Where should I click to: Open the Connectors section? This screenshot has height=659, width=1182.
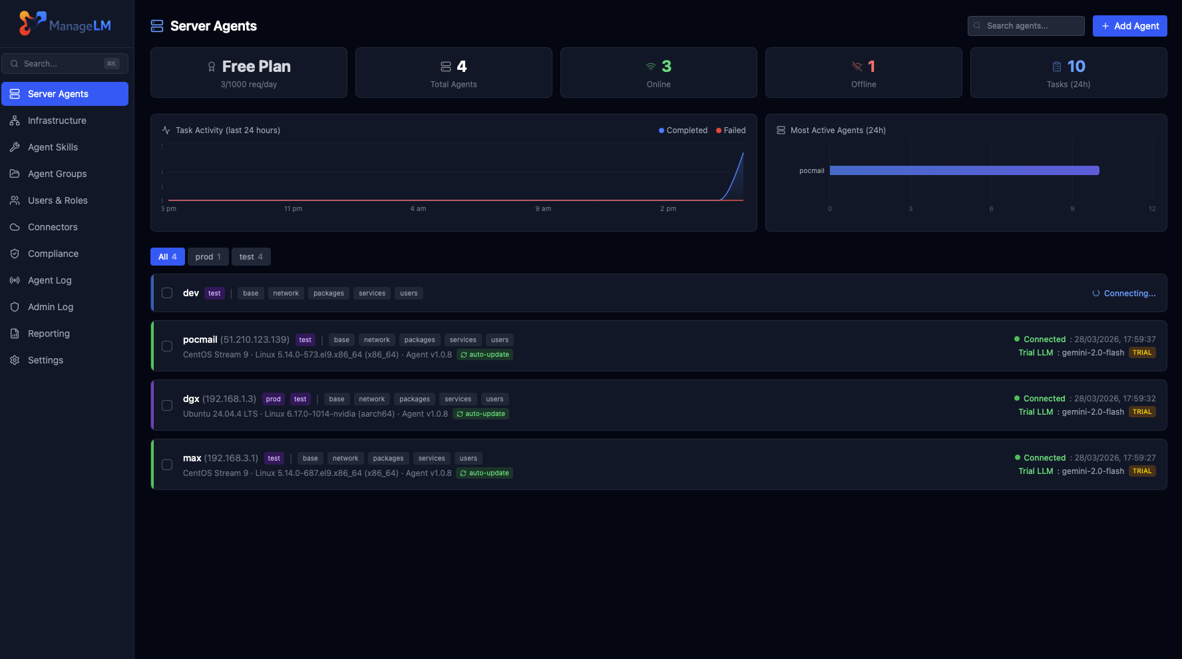(52, 227)
